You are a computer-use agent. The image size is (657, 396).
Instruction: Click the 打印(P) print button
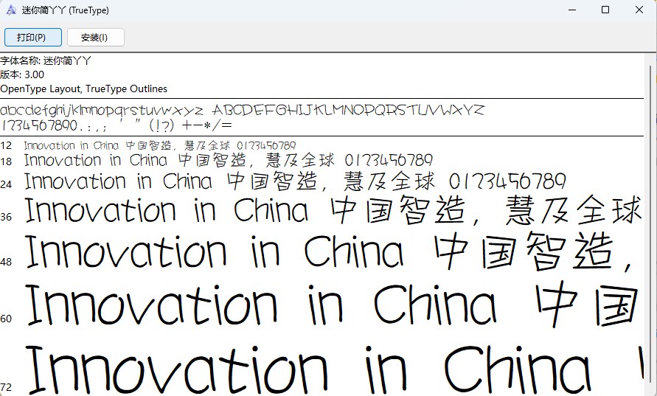click(x=33, y=38)
